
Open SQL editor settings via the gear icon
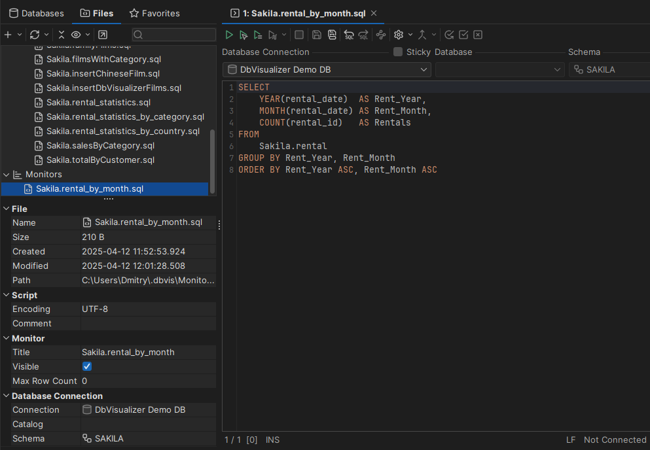tap(398, 34)
